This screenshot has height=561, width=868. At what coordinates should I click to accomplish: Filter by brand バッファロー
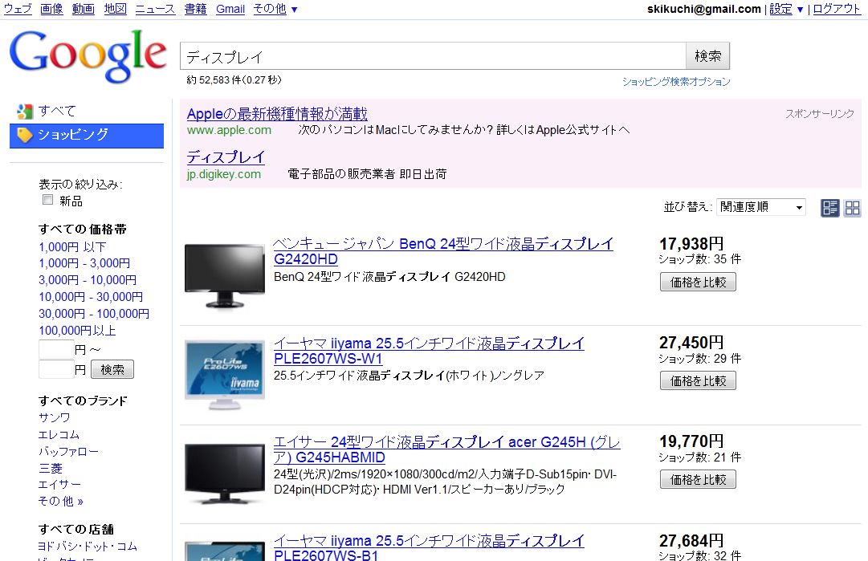[68, 452]
